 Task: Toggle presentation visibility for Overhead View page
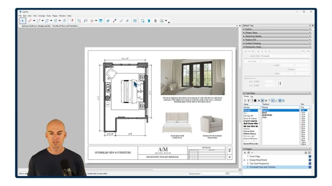click(x=310, y=167)
